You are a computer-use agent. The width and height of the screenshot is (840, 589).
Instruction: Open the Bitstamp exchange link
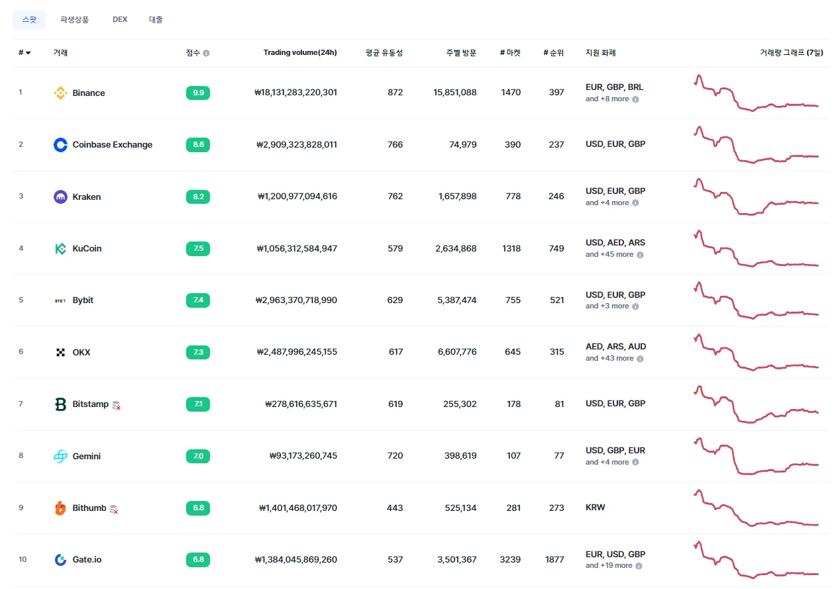coord(90,404)
